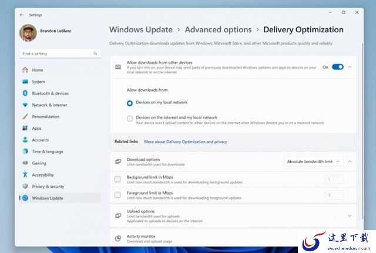This screenshot has height=253, width=376.
Task: Check the Foreground limit in Mbps box
Action: click(117, 195)
